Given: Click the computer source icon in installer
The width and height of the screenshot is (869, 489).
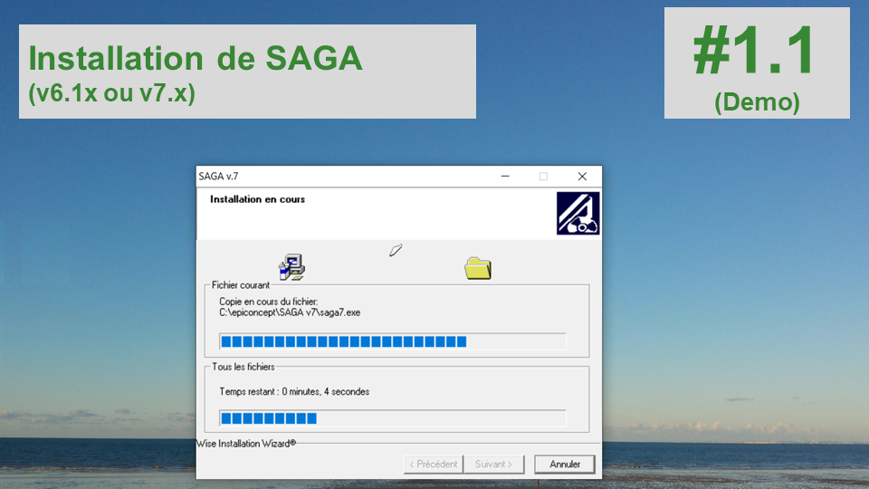Looking at the screenshot, I should (x=291, y=267).
